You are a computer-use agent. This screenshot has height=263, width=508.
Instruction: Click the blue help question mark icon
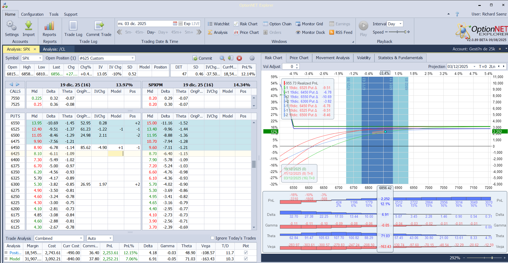[457, 14]
